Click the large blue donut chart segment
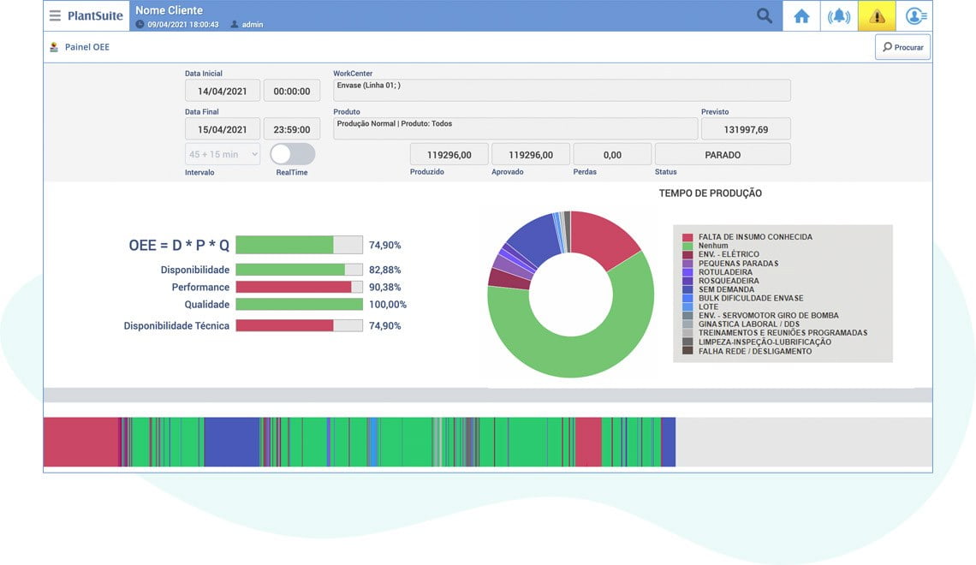Screen dimensions: 976x565 (x=537, y=241)
